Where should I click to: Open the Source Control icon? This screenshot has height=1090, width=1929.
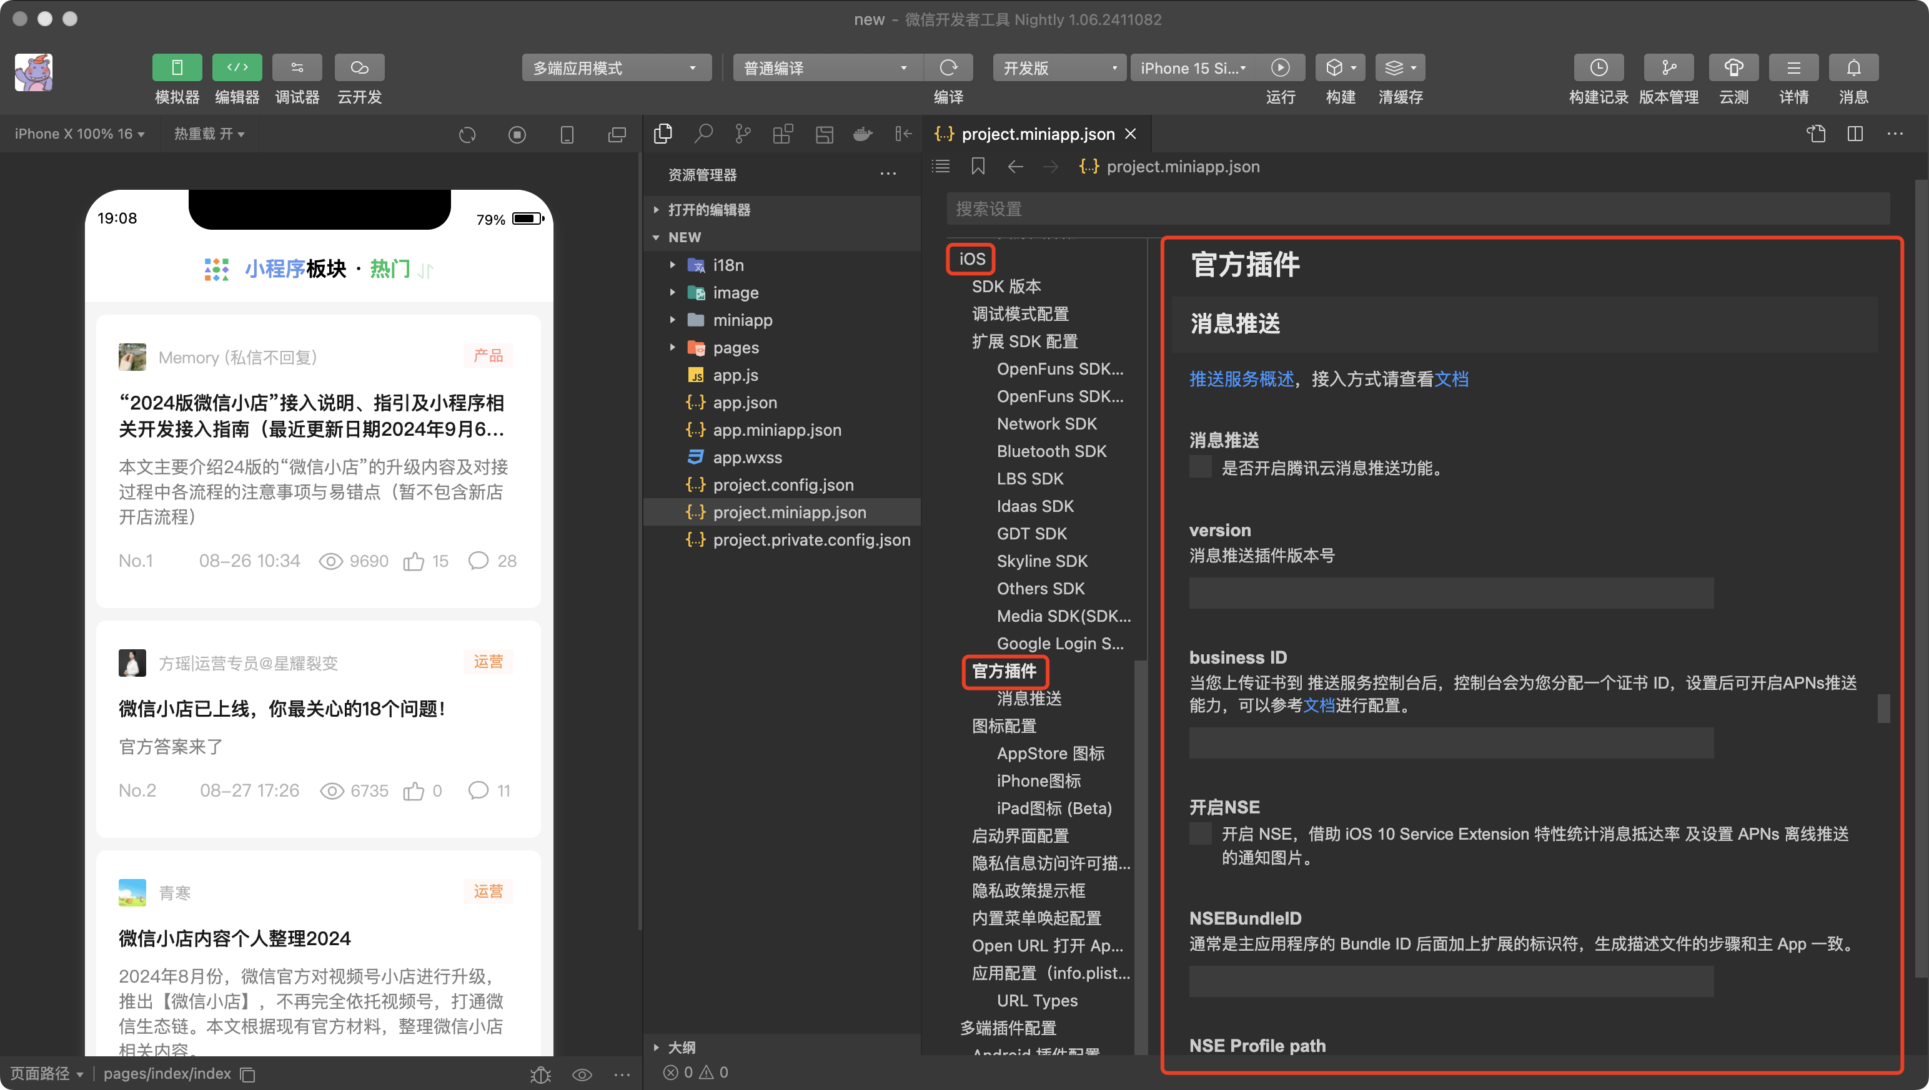point(742,134)
